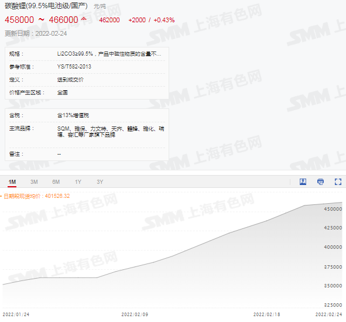346x322 pixels.
Task: Switch to the 6M time range
Action: click(56, 182)
